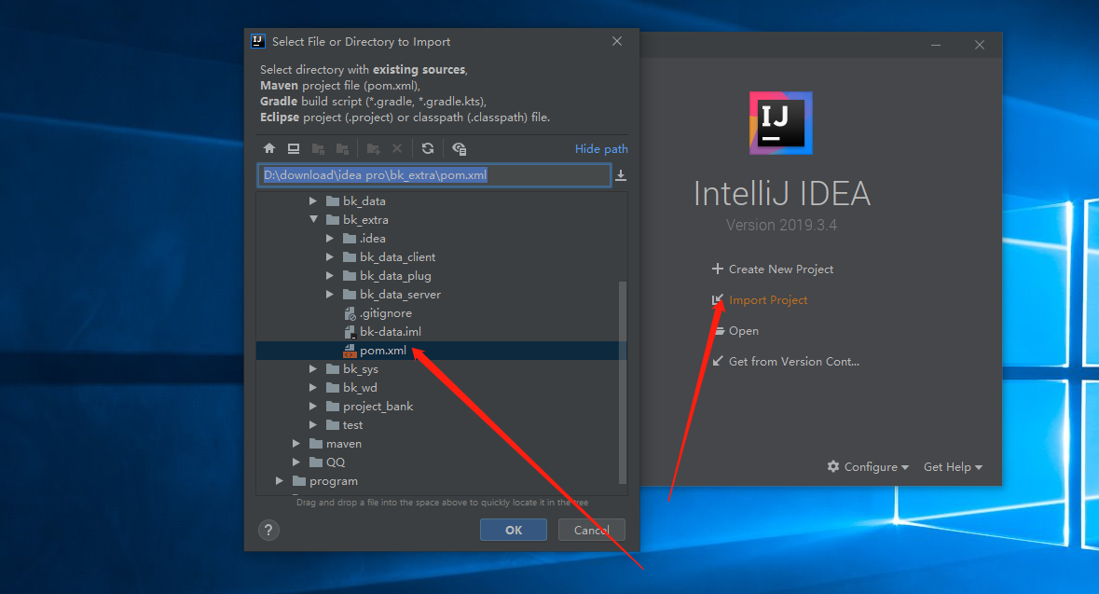Click the program folder icon

click(x=299, y=481)
